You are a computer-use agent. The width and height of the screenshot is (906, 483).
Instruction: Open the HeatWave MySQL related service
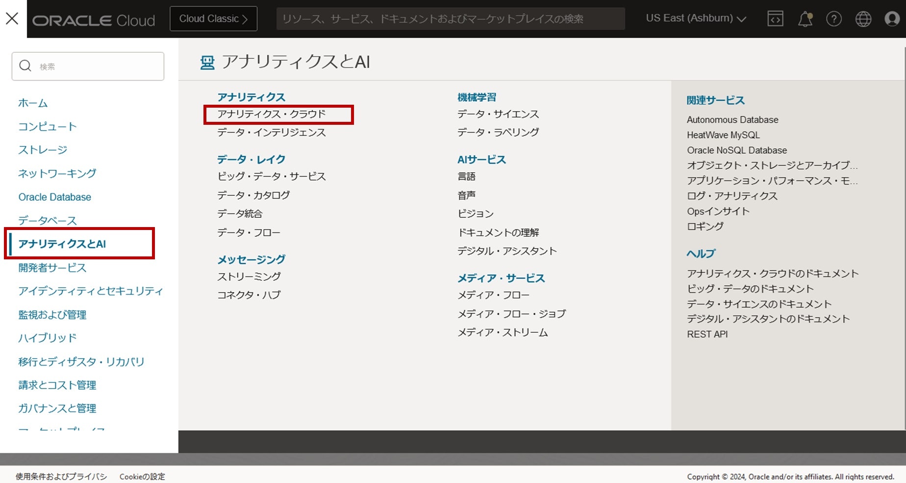click(723, 135)
